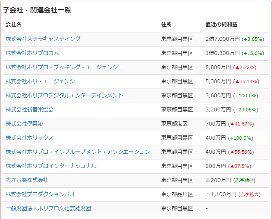Click the 赤字縮小 status label
This screenshot has width=272, height=219.
[x=244, y=180]
